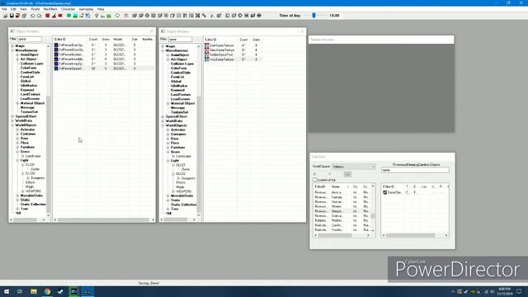Click the icon of the first texture row in right Object Window
The image size is (528, 297).
coord(207,45)
